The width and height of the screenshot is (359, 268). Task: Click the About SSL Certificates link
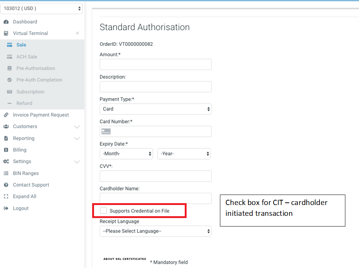125,259
